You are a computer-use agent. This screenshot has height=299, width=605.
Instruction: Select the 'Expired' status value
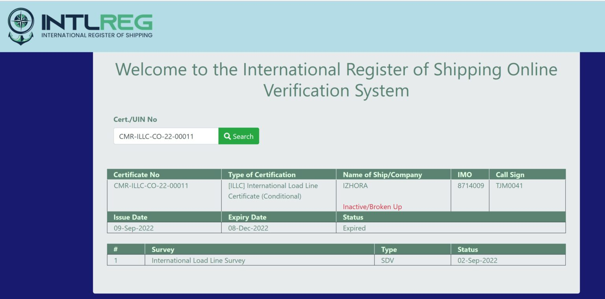click(354, 228)
